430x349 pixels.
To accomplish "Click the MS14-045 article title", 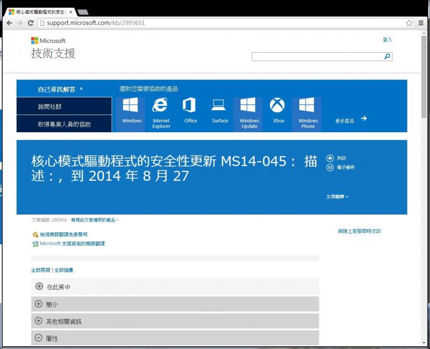I will pyautogui.click(x=174, y=168).
